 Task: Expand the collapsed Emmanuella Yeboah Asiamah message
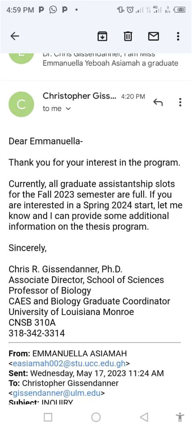point(110,59)
